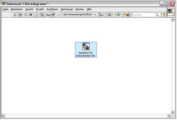Image resolution: width=177 pixels, height=120 pixels.
Task: Click the magnifying glass search icon
Action: pyautogui.click(x=157, y=15)
